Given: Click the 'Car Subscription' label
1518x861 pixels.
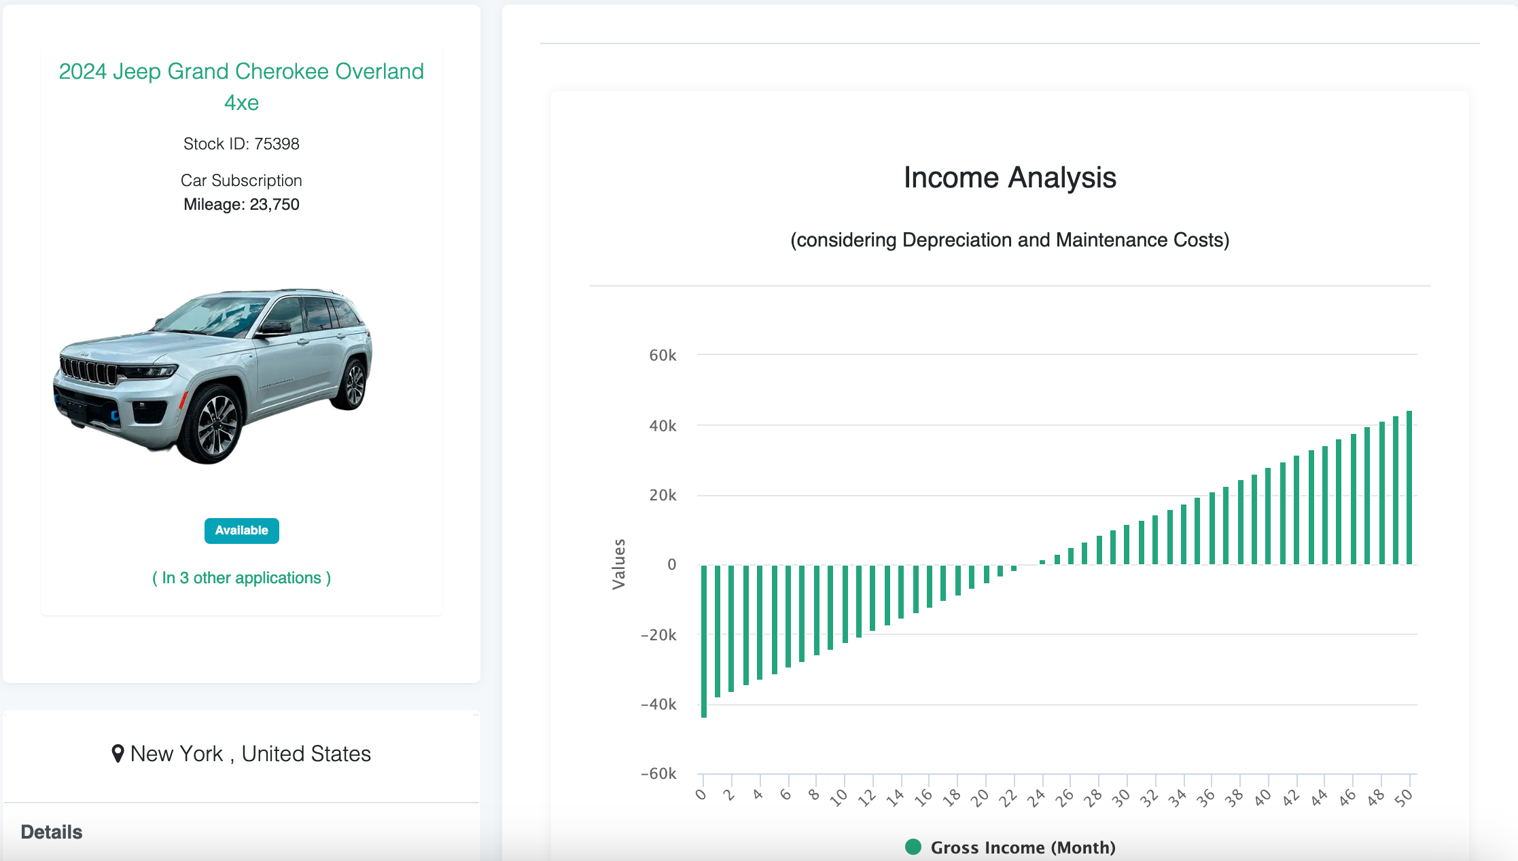Looking at the screenshot, I should [x=241, y=181].
